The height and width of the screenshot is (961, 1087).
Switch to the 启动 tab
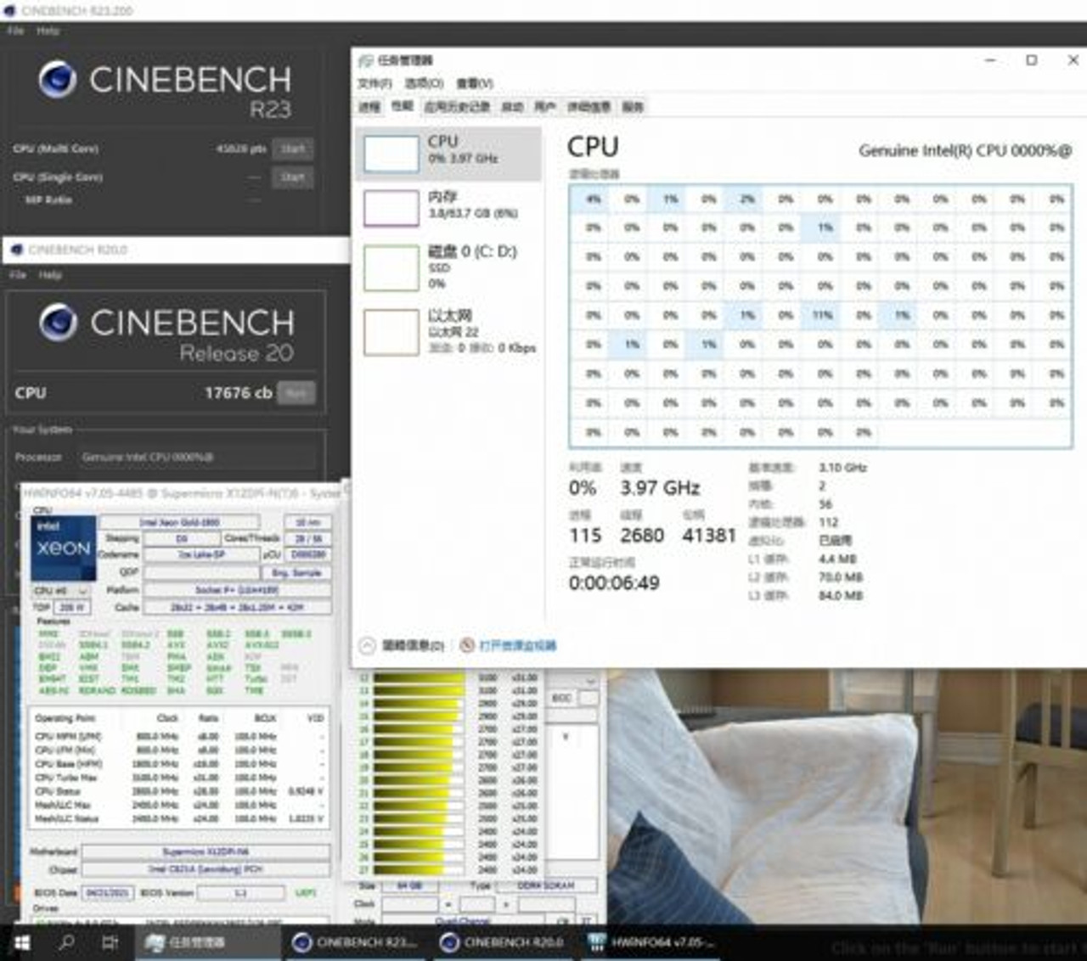(x=512, y=107)
